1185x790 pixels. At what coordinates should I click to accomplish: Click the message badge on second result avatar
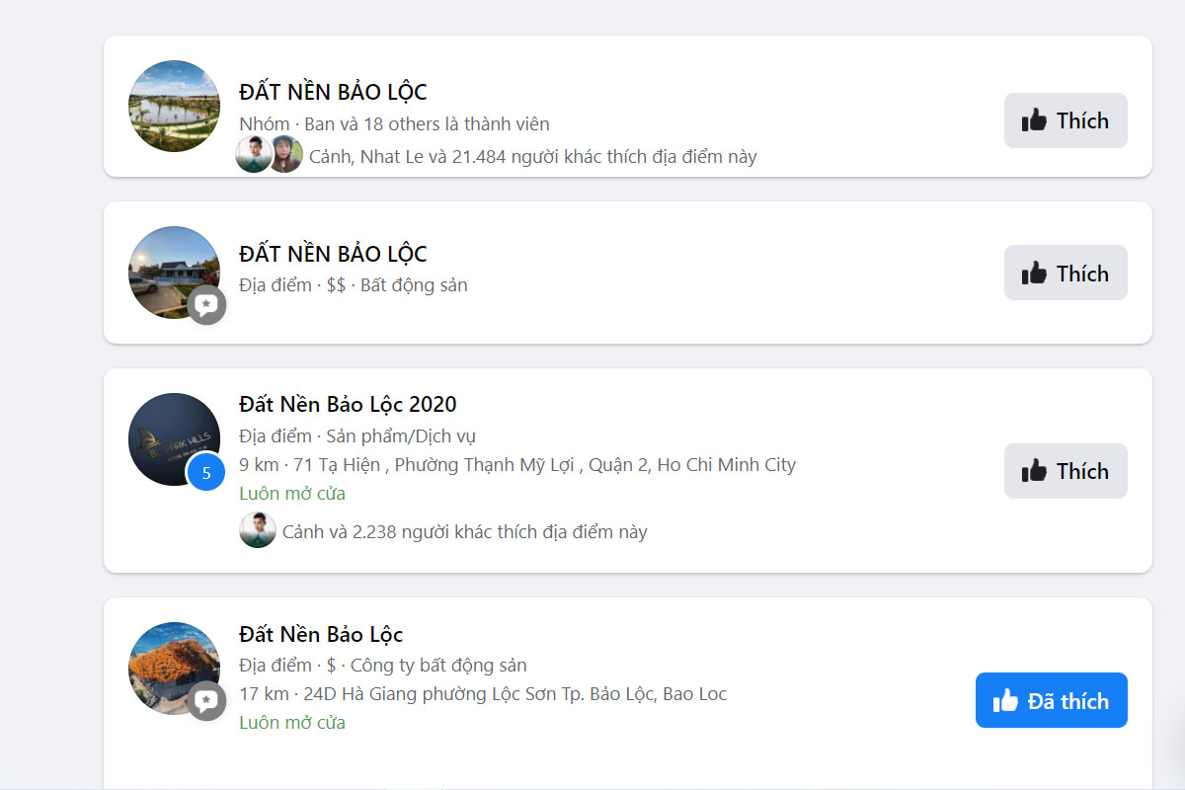tap(207, 305)
